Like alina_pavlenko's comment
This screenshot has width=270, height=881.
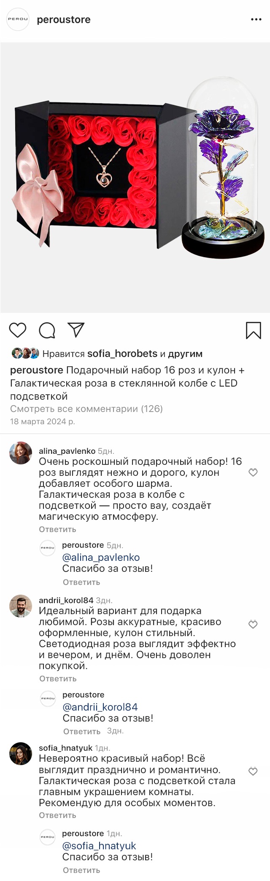coord(253,472)
